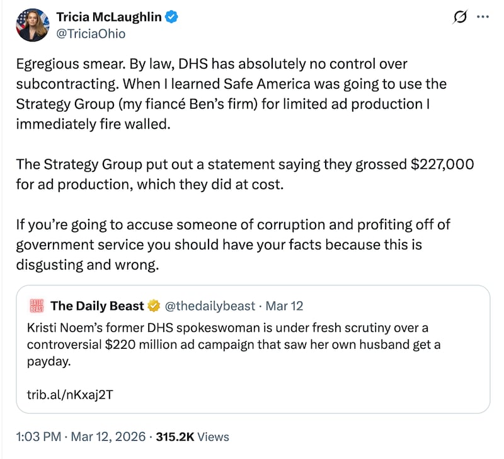
Task: Click the paragraph ending "disgusting and wrong"
Action: [233, 244]
